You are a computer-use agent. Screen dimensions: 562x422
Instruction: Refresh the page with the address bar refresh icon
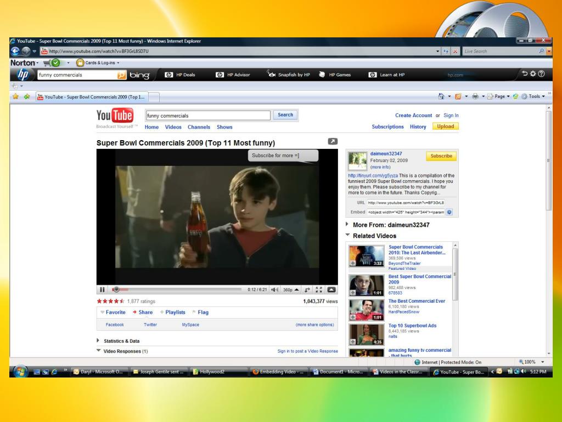click(446, 51)
